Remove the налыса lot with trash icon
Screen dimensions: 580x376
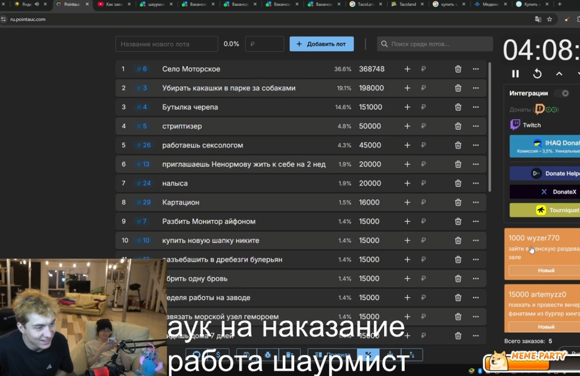458,183
